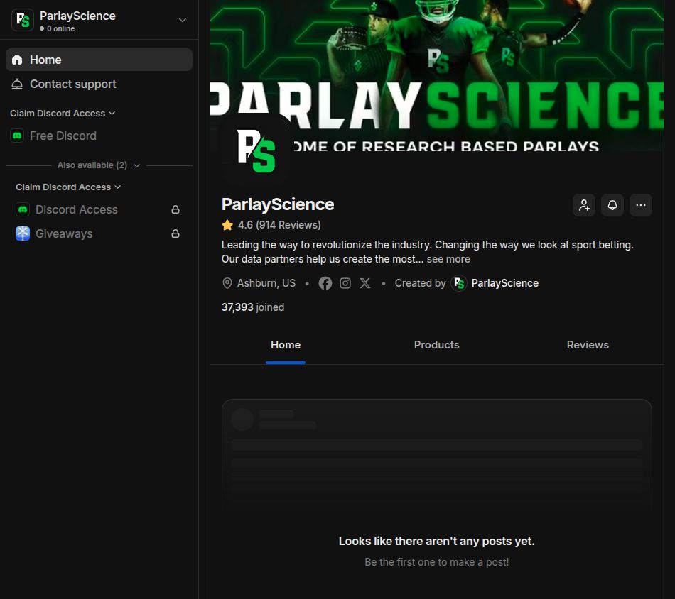Open the Facebook social link icon
Viewport: 675px width, 599px height.
325,283
